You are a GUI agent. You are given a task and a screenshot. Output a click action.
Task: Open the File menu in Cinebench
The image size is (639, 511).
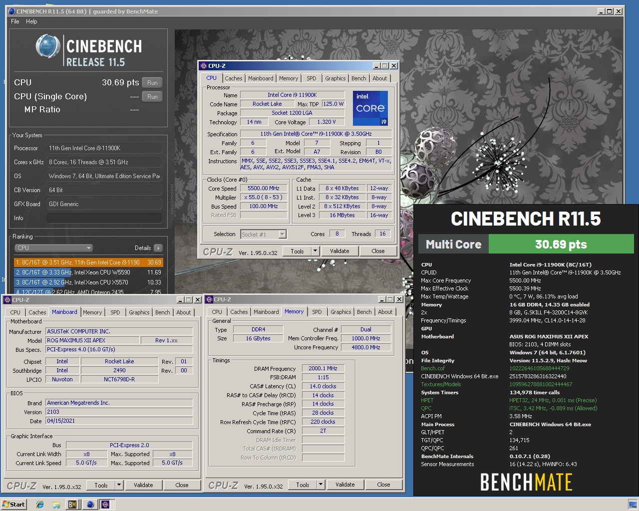pyautogui.click(x=15, y=21)
